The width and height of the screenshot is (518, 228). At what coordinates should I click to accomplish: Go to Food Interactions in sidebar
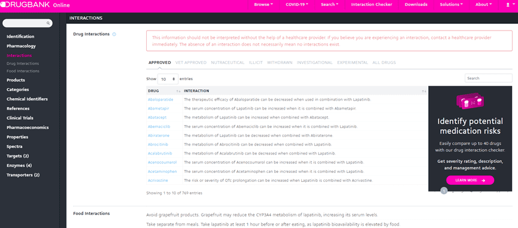[x=23, y=71]
